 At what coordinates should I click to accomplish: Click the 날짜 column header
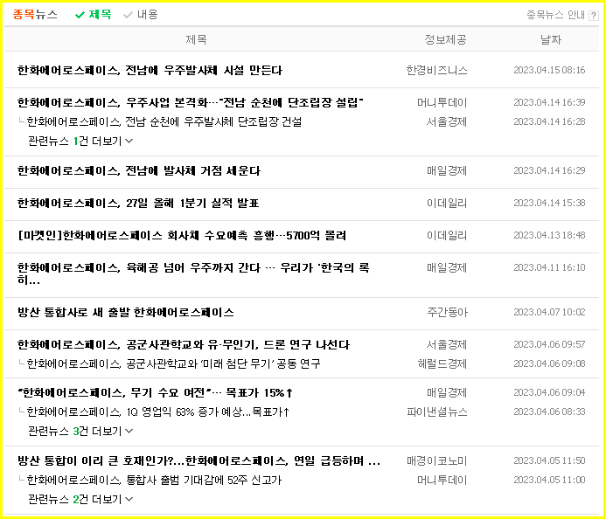tap(551, 39)
